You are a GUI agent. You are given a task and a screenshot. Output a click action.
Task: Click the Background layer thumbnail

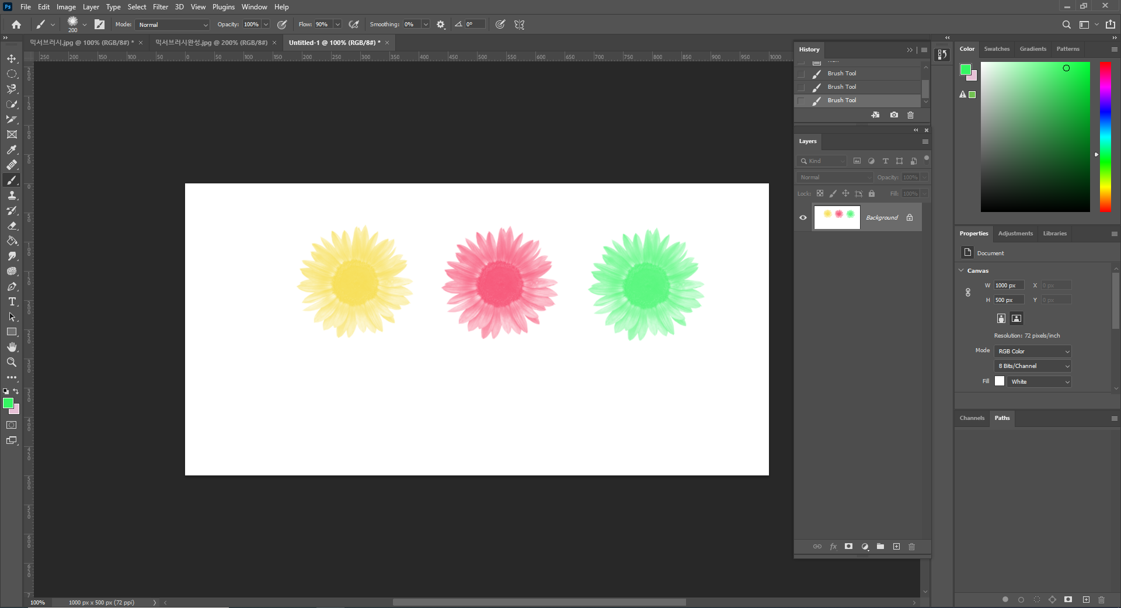[837, 217]
